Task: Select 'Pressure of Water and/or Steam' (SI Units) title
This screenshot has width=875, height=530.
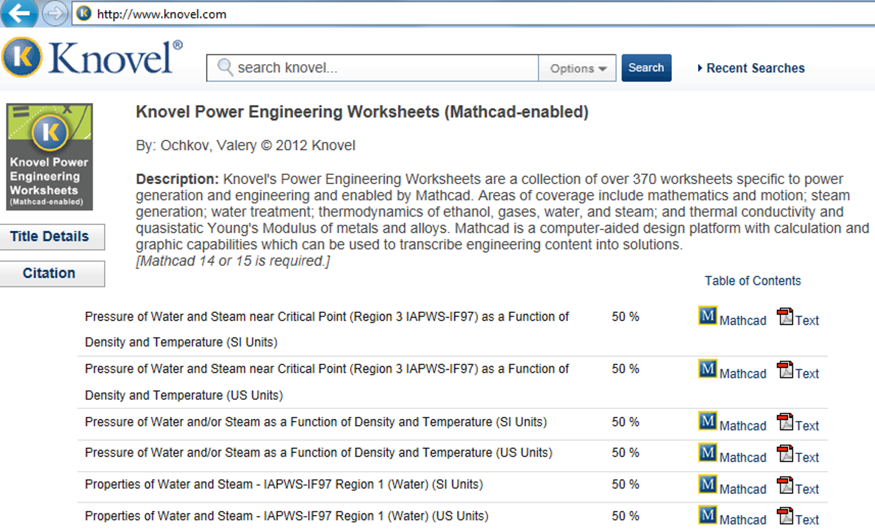Action: tap(316, 422)
